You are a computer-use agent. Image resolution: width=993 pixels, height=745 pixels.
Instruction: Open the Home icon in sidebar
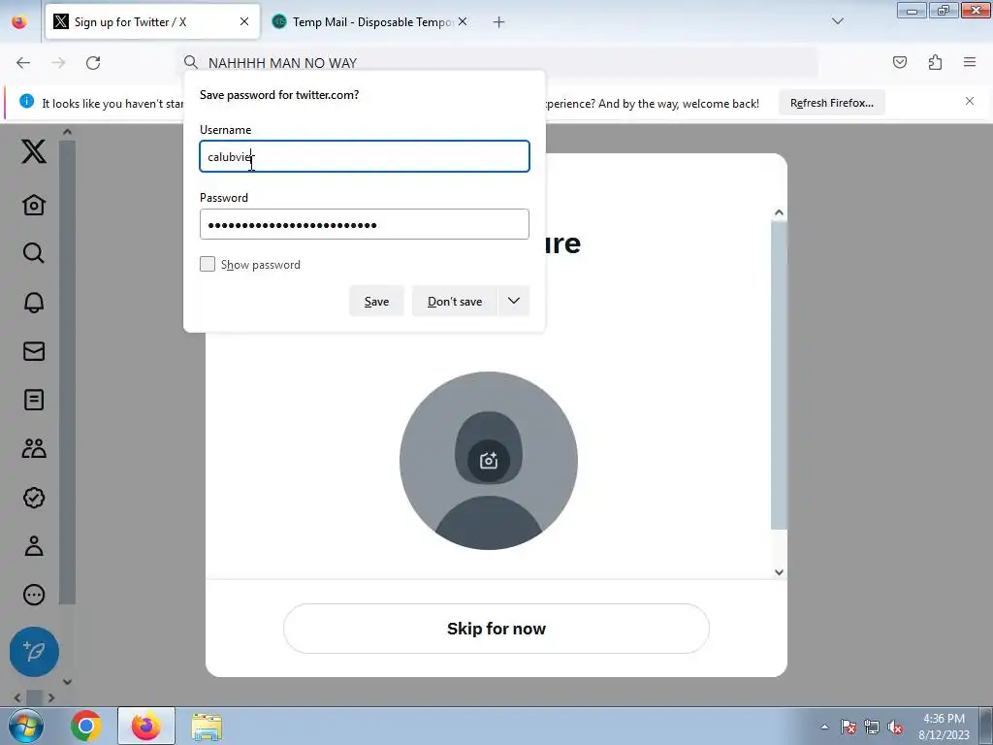(x=34, y=205)
